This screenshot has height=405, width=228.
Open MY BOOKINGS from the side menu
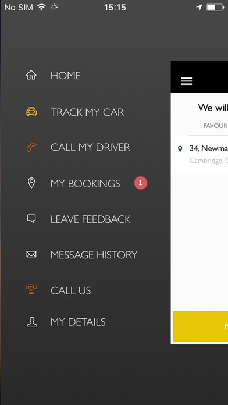point(85,183)
